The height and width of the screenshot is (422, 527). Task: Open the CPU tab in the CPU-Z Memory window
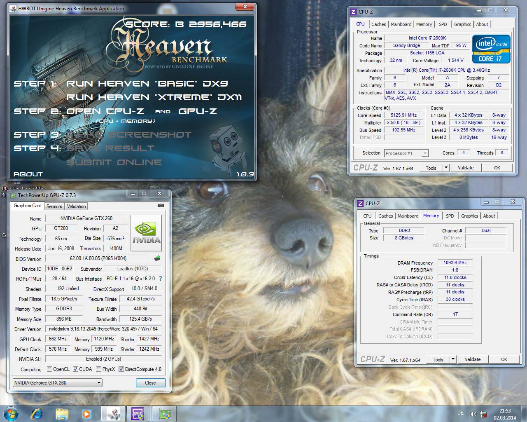coord(367,216)
